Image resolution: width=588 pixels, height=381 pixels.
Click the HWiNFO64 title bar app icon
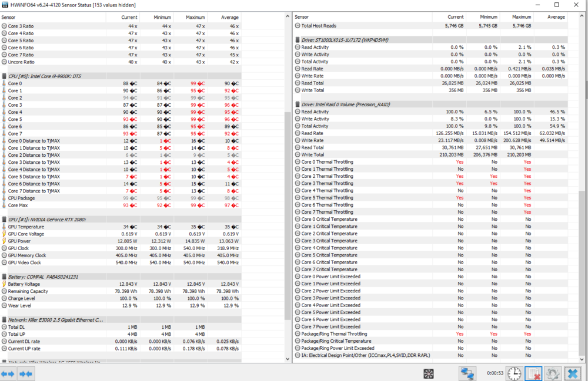tap(6, 5)
